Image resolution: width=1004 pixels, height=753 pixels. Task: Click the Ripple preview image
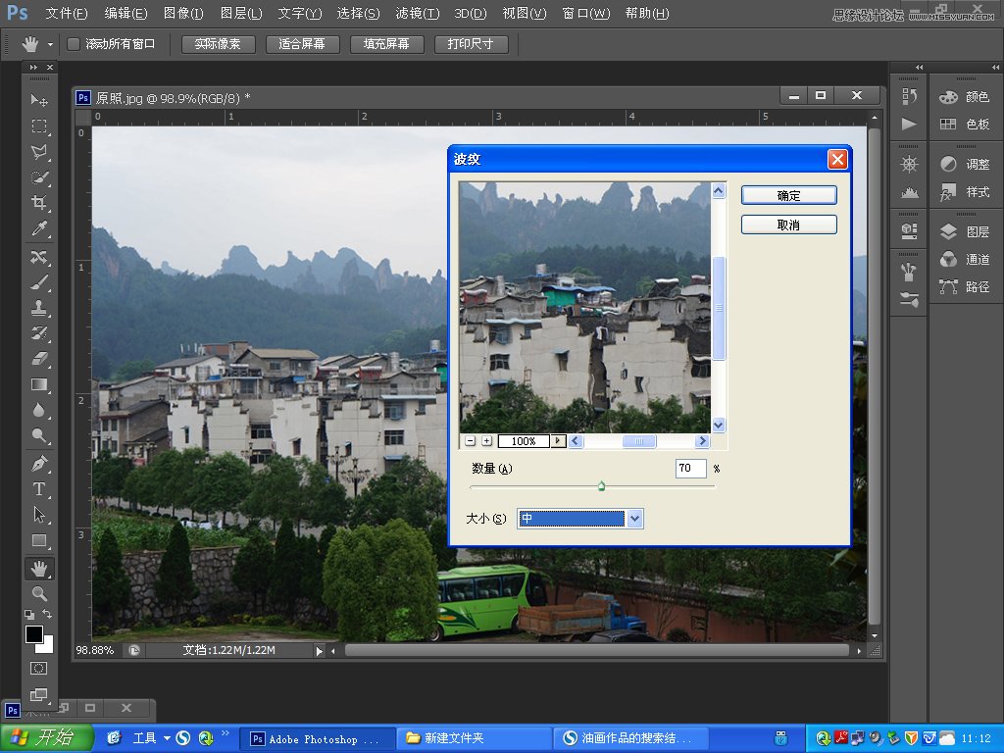tap(584, 307)
